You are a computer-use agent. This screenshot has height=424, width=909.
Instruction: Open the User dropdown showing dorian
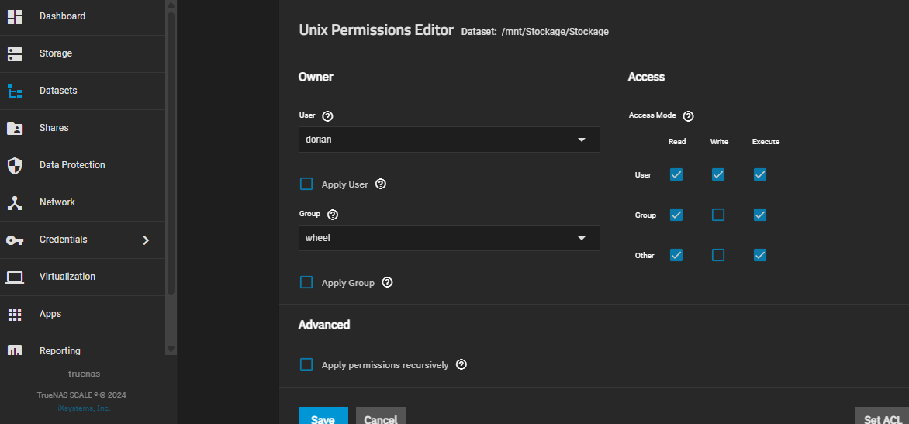(x=448, y=140)
